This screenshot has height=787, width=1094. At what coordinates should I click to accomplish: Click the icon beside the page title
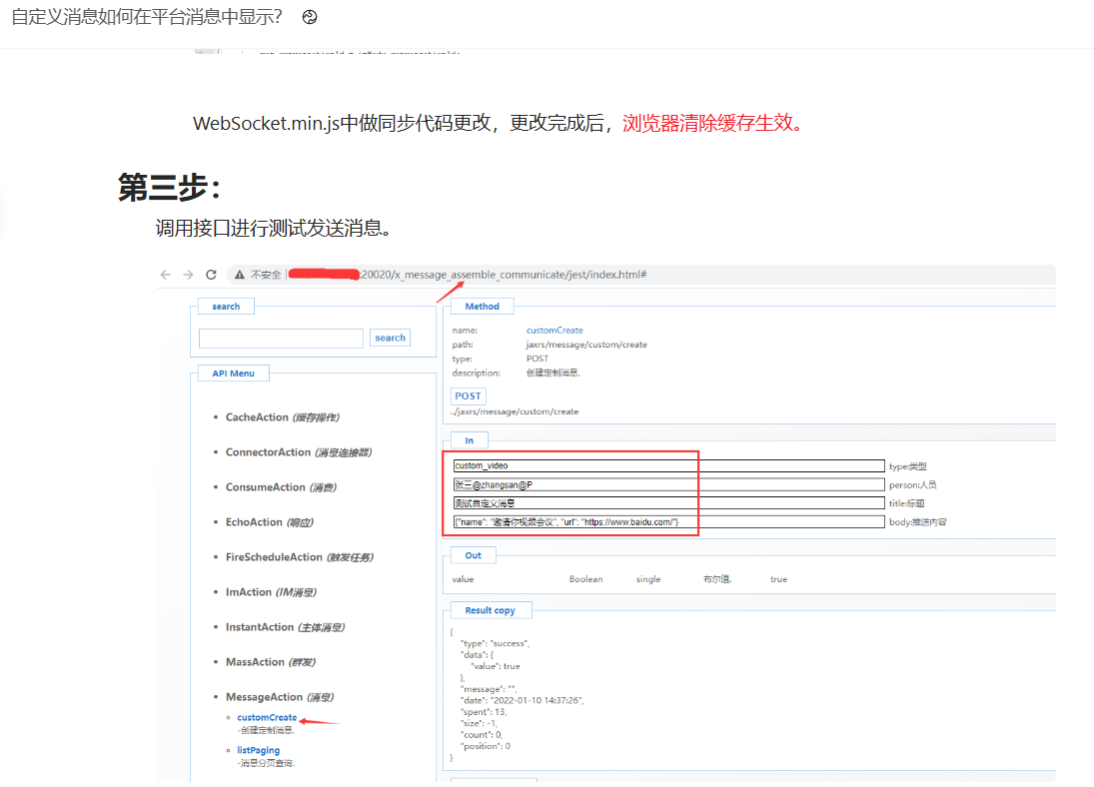[310, 17]
